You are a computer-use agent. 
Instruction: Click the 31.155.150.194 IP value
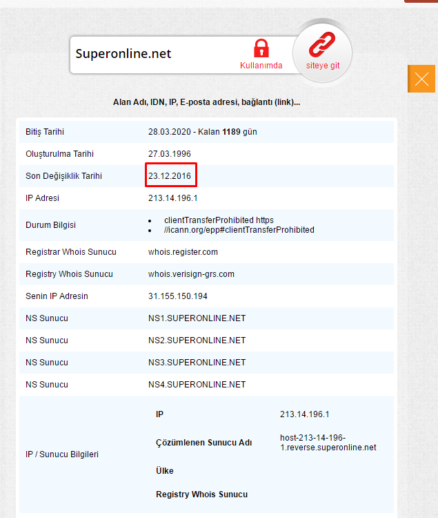178,296
